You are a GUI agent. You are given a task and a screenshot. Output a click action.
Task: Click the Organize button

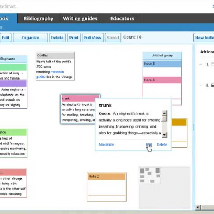[30, 38]
